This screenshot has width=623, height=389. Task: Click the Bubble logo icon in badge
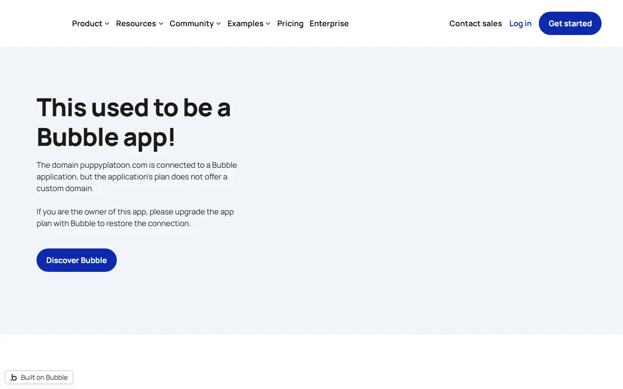click(14, 377)
